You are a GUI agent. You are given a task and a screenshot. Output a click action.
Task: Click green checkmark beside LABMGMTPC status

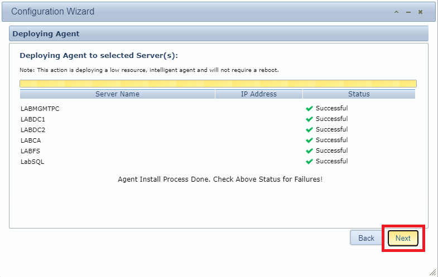309,109
